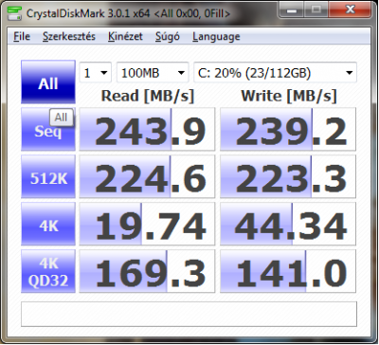This screenshot has width=379, height=345.
Task: Open the Language menu
Action: [x=216, y=37]
